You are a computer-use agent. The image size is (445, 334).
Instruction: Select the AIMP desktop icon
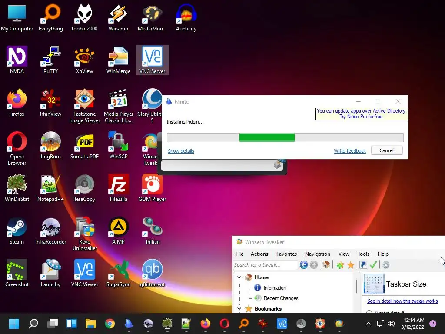[x=118, y=230]
